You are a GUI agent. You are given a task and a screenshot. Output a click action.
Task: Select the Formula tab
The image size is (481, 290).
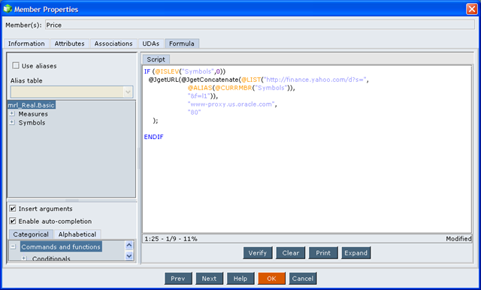(x=182, y=44)
